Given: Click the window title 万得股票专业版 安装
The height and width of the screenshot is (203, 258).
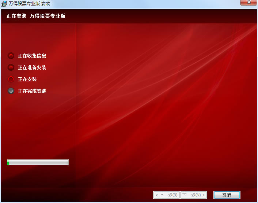Looking at the screenshot, I should (30, 3).
